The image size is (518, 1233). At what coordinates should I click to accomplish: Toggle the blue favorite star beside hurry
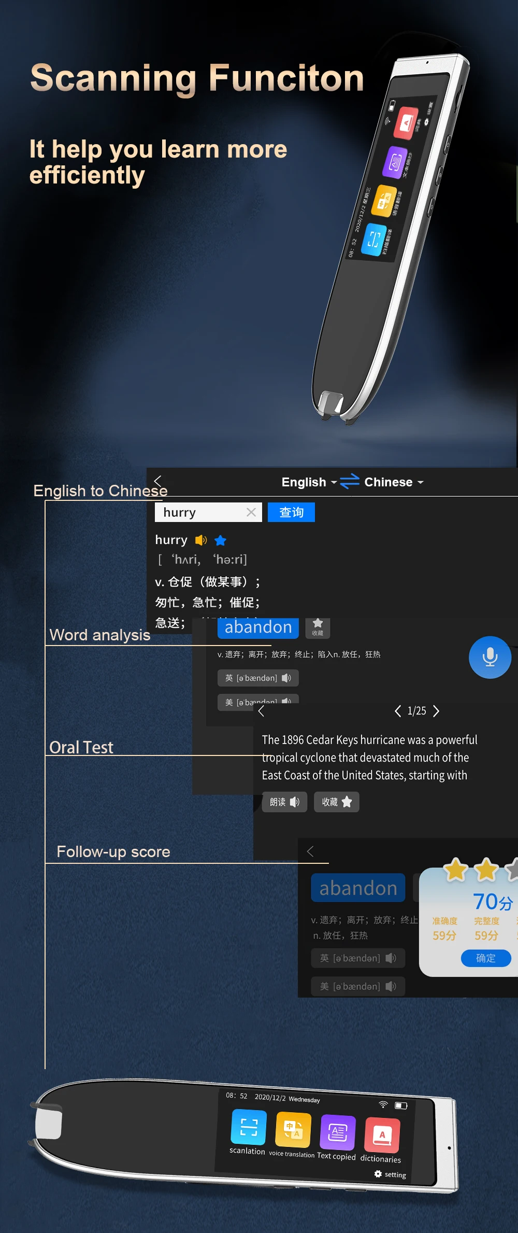pyautogui.click(x=220, y=540)
